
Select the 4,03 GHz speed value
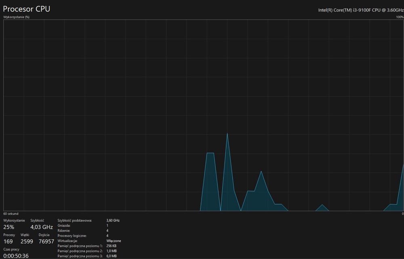[x=42, y=227]
